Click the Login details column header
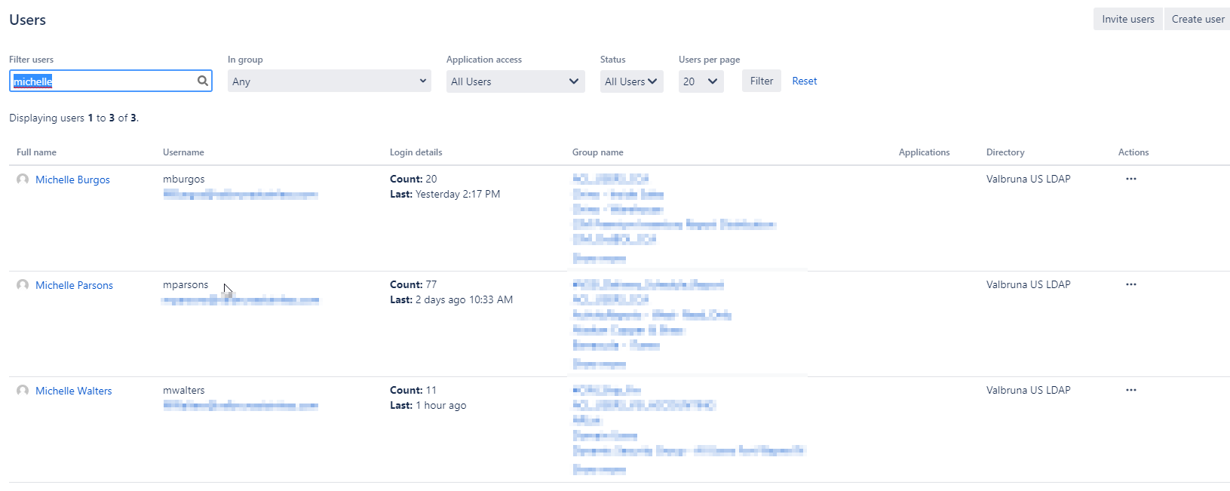 (416, 152)
